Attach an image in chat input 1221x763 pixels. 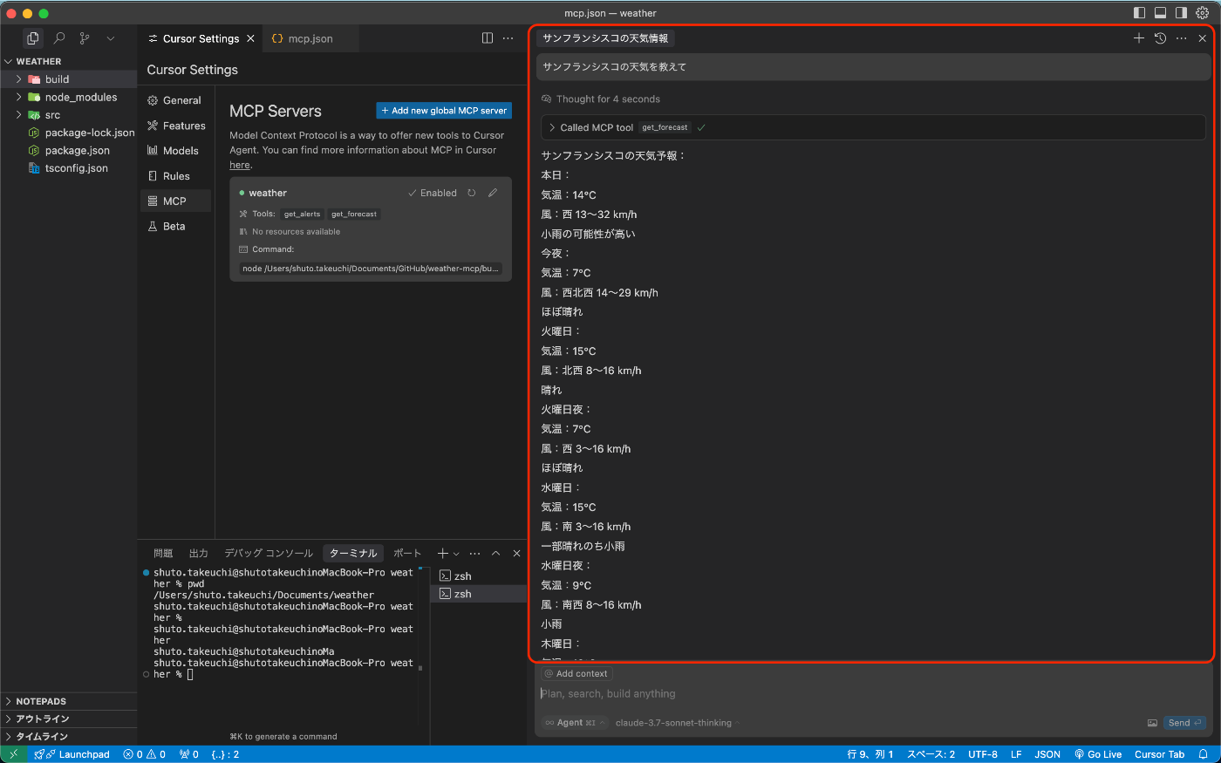click(x=1152, y=723)
